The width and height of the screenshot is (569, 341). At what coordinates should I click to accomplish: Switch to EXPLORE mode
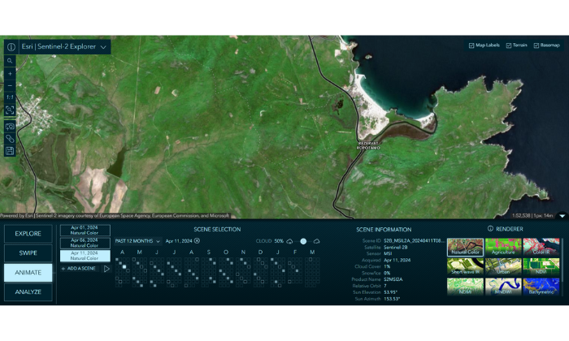tap(28, 234)
